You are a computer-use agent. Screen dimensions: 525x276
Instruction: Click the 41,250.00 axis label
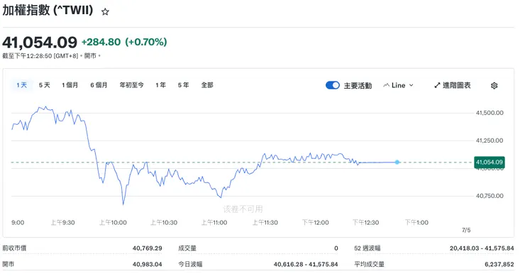point(490,140)
